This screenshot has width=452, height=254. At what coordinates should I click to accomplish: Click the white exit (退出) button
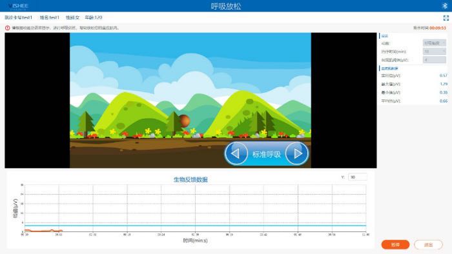pos(428,245)
